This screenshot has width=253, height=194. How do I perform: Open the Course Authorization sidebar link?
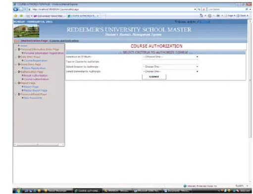click(36, 79)
